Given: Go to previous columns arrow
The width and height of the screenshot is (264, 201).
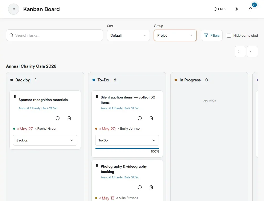Looking at the screenshot, I should [x=240, y=52].
